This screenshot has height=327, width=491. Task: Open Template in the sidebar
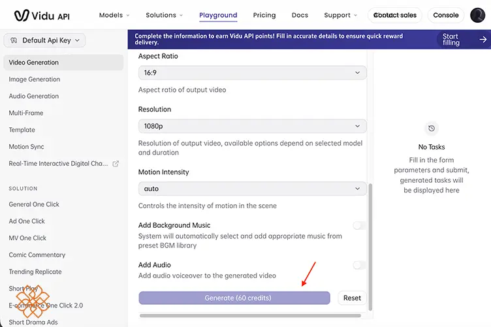pyautogui.click(x=22, y=130)
